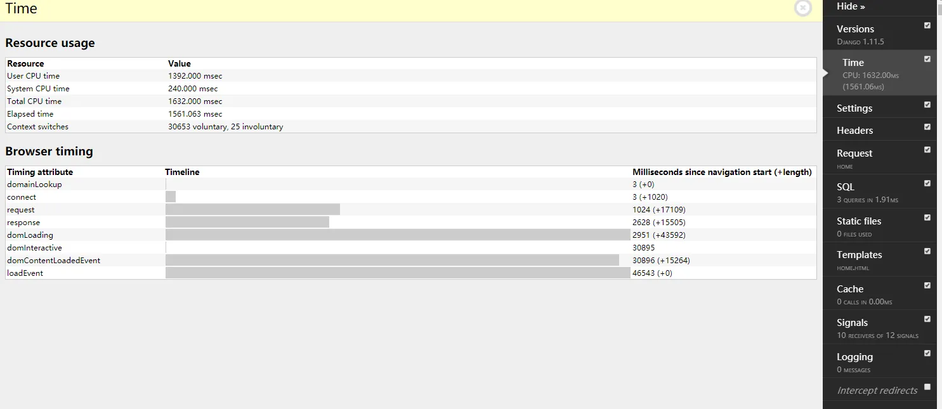Click the domLoading timeline bar
The height and width of the screenshot is (409, 942).
coord(397,235)
